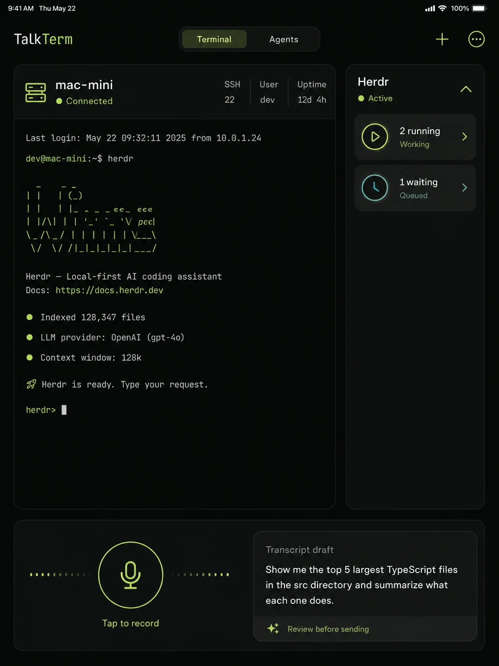Click the Queued status text

pyautogui.click(x=414, y=195)
